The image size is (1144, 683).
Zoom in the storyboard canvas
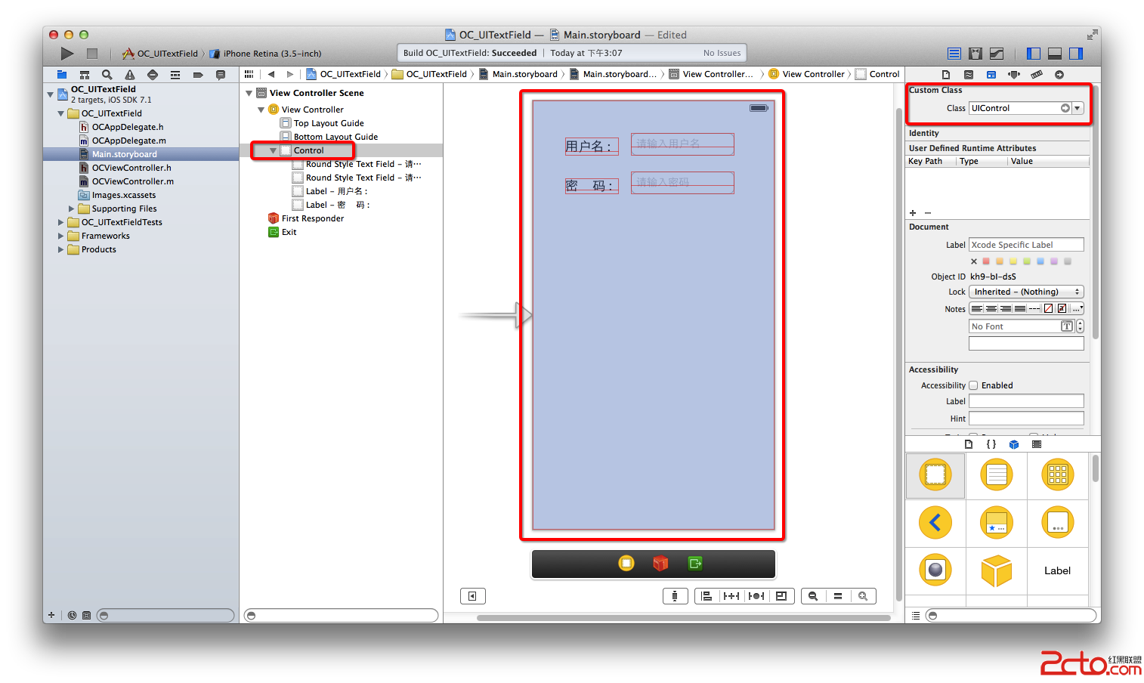[863, 596]
